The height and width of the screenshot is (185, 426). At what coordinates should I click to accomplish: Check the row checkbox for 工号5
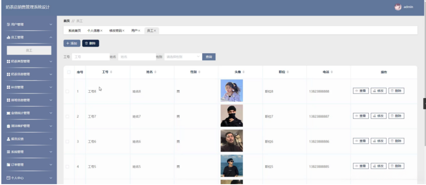[67, 167]
